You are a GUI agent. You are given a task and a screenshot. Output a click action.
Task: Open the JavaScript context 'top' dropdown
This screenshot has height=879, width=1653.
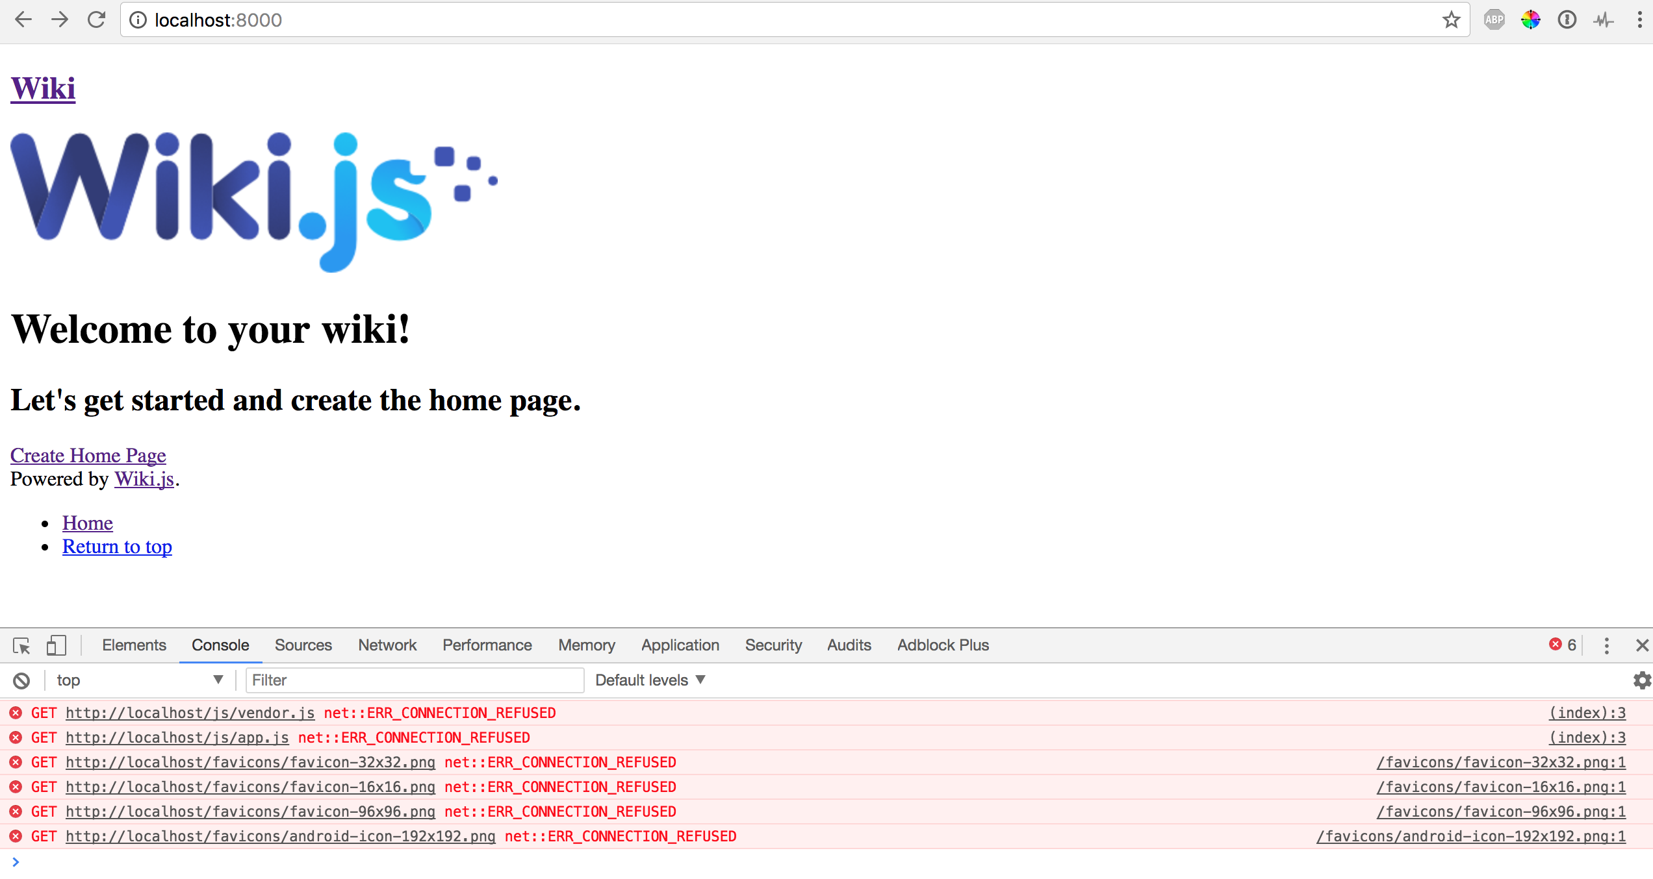click(x=139, y=680)
